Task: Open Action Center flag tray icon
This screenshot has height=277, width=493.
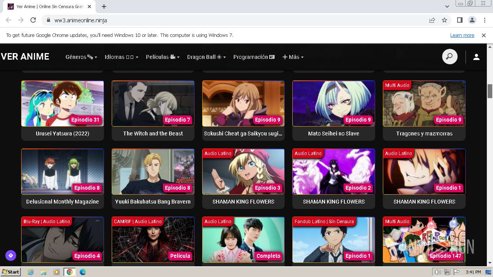Action: point(456,272)
